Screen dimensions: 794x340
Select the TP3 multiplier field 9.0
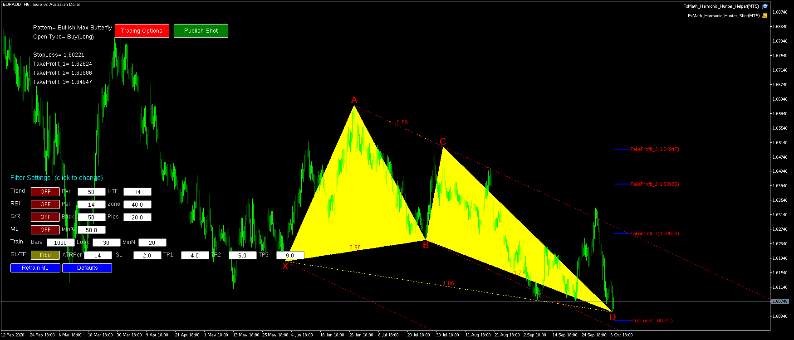pyautogui.click(x=290, y=255)
